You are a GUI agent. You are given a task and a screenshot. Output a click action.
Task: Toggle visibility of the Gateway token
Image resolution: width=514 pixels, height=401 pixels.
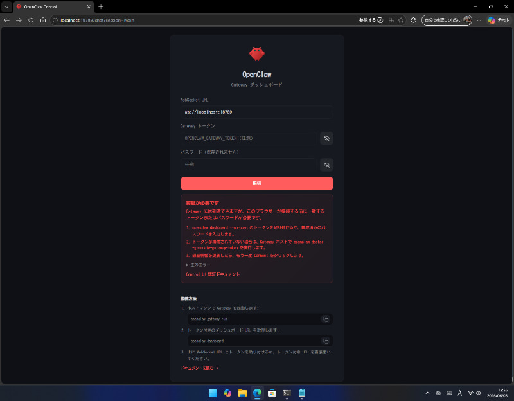click(x=326, y=138)
